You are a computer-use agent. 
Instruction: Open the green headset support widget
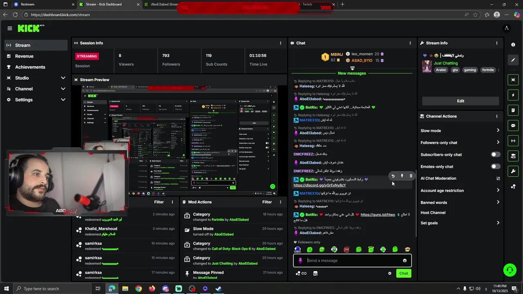tap(510, 270)
